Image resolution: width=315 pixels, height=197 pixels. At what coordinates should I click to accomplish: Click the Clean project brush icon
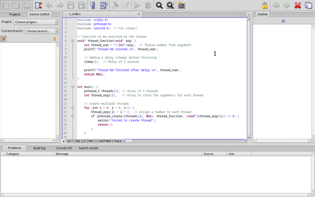point(126,5)
